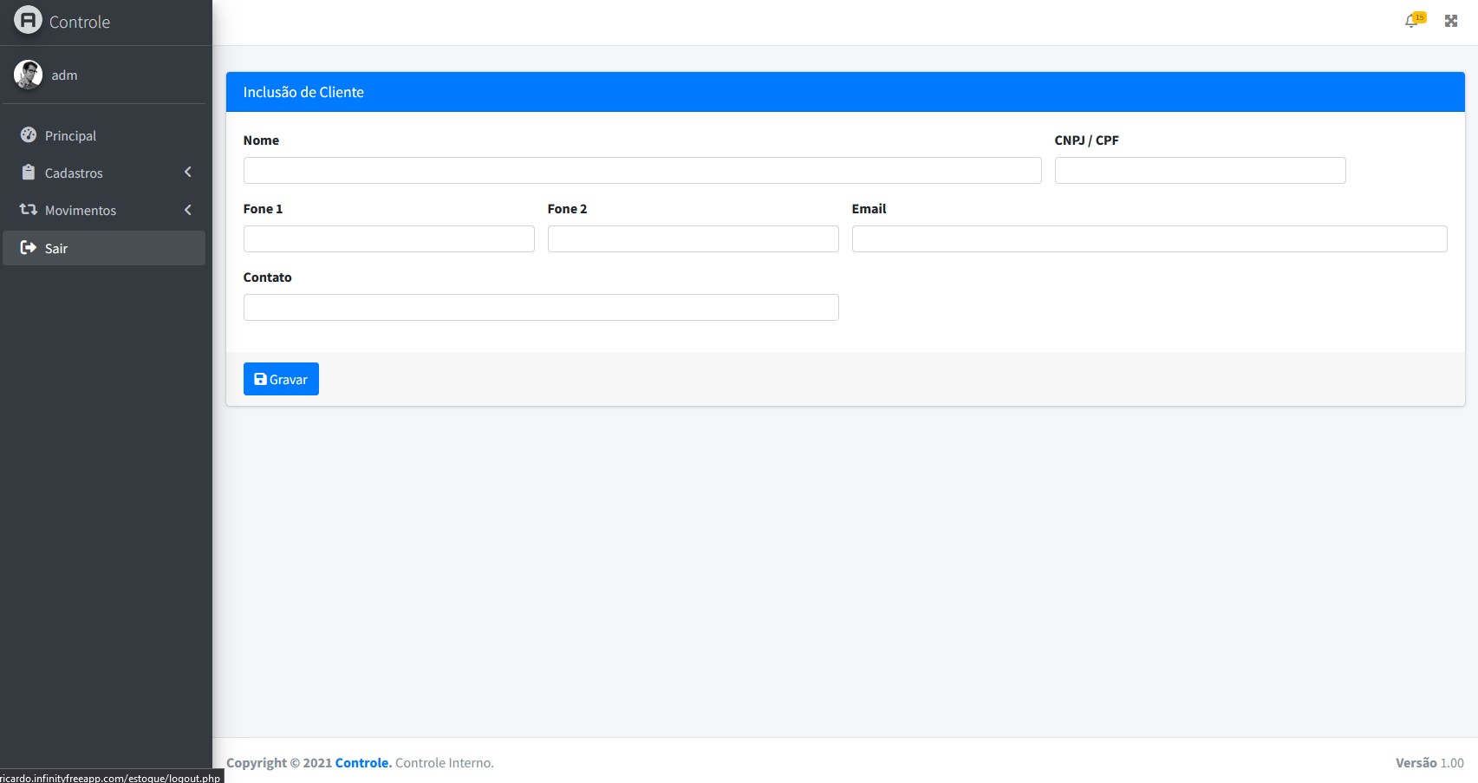Click the Principal dashboard icon
1478x783 pixels.
click(29, 135)
